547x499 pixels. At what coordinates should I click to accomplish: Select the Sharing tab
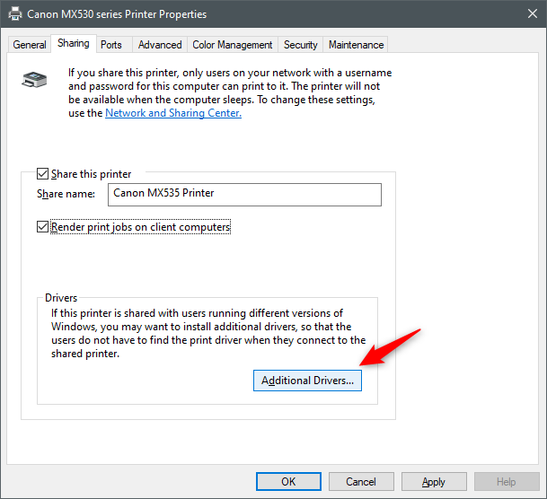click(x=74, y=44)
